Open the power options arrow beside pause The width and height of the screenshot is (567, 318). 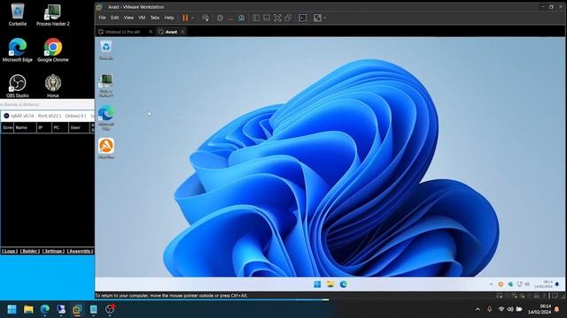coord(192,18)
